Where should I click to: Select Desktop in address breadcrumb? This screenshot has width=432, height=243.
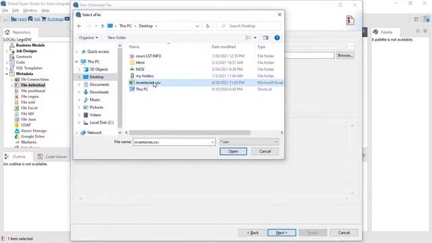pyautogui.click(x=146, y=26)
